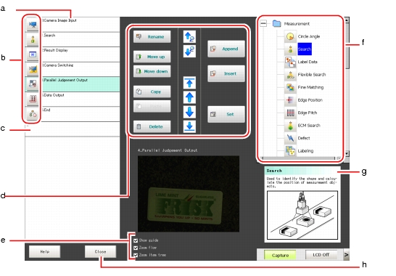This screenshot has height=276, width=396.
Task: Toggle the Zoom flow checkbox
Action: (x=136, y=248)
